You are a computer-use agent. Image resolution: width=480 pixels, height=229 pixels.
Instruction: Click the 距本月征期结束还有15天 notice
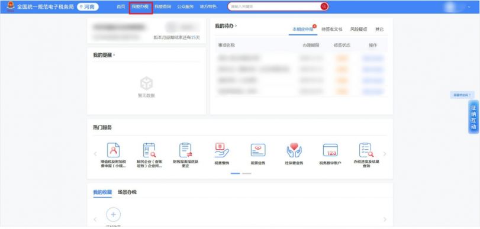click(x=176, y=38)
